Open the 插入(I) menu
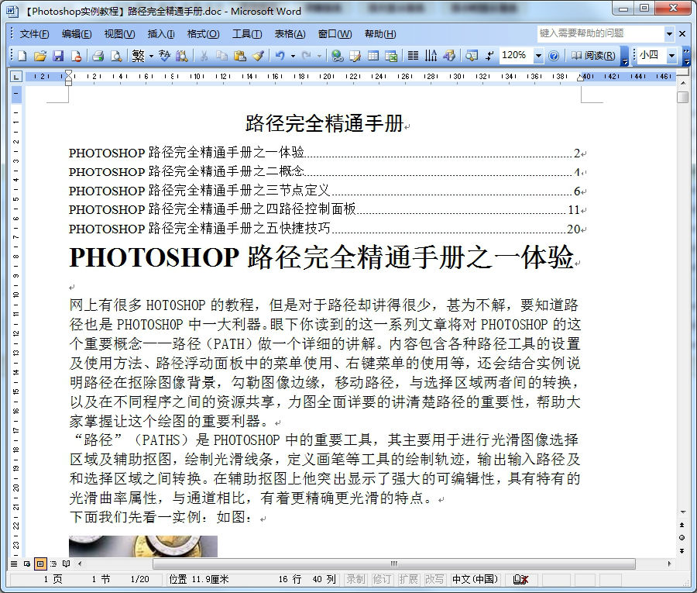 [x=161, y=34]
